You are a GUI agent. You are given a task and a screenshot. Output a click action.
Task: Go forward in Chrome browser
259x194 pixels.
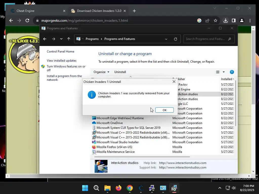pos(19,20)
